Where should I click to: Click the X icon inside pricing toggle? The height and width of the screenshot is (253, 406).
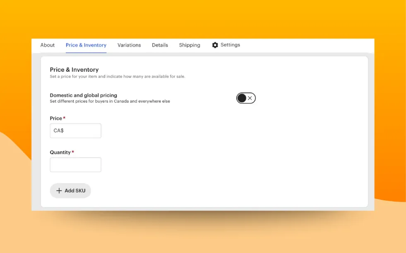point(250,98)
